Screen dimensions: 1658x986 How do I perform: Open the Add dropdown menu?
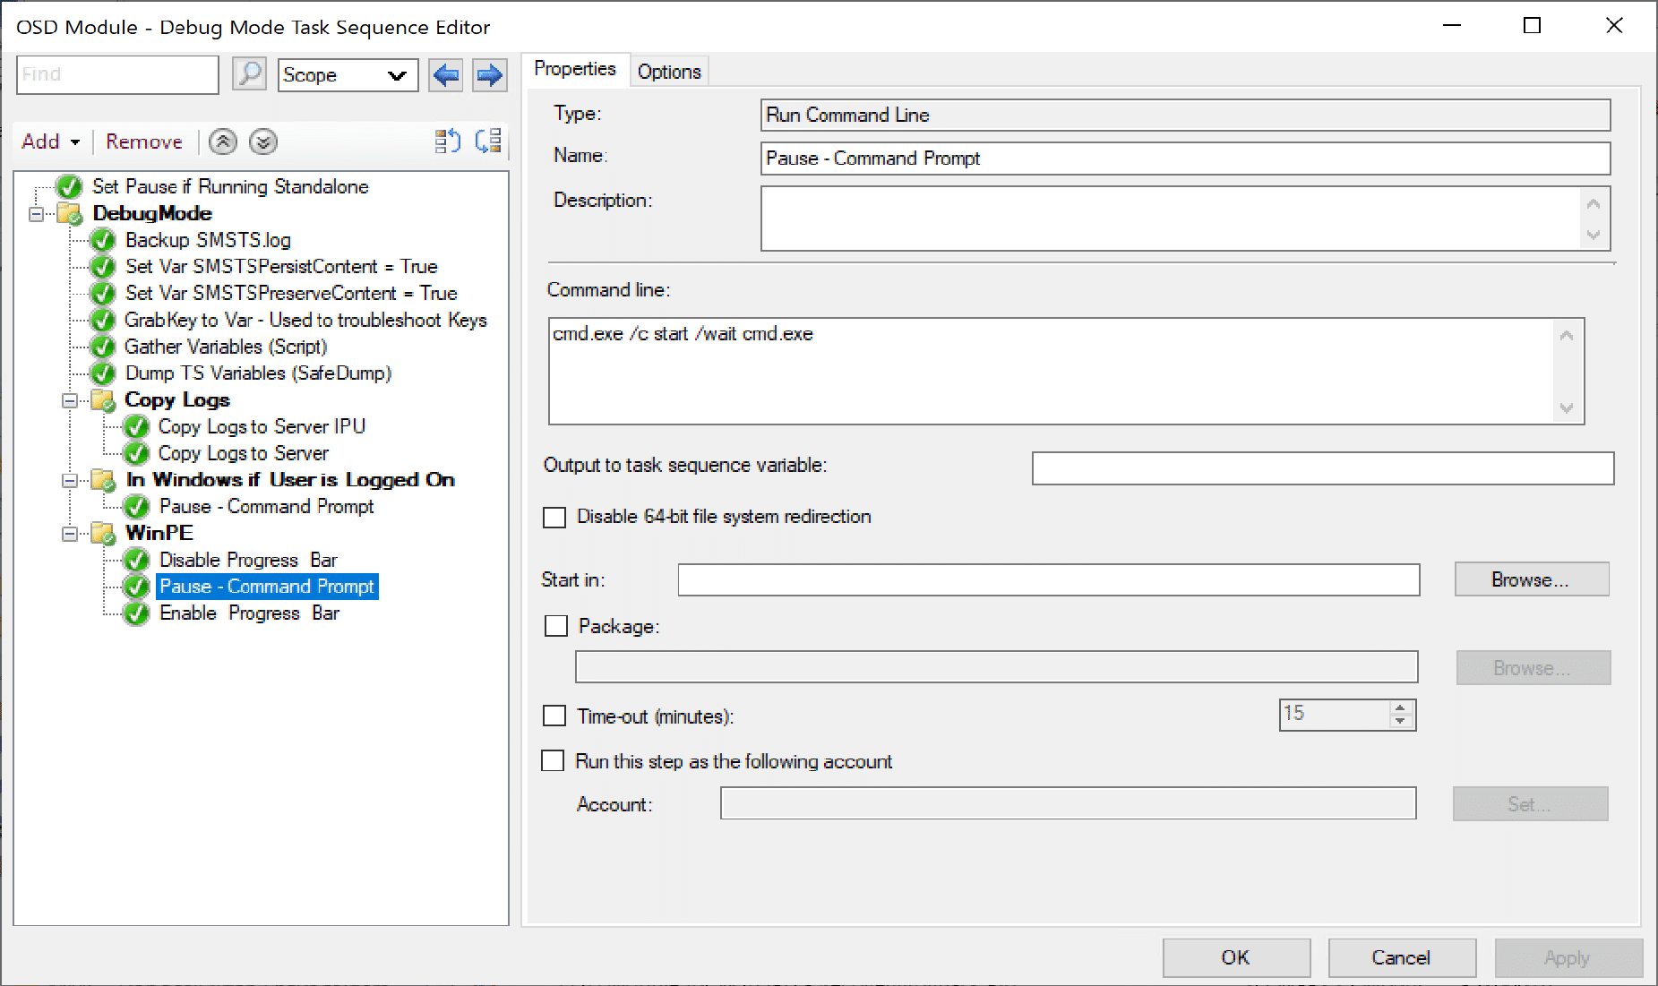[51, 141]
